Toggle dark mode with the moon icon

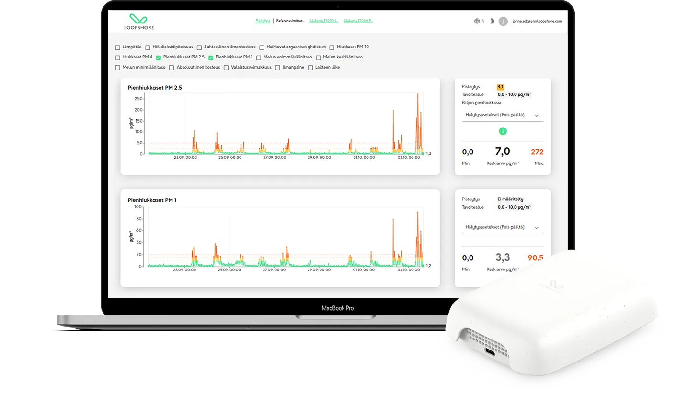click(492, 21)
